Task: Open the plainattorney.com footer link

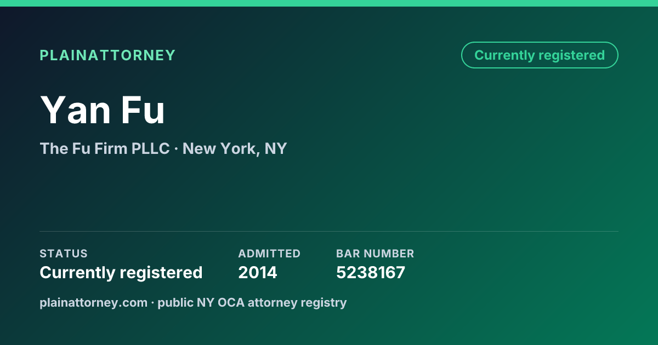Action: click(x=93, y=302)
